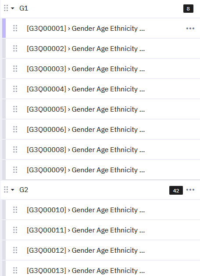
Task: Open three-dot menu for group G2
Action: (x=190, y=189)
